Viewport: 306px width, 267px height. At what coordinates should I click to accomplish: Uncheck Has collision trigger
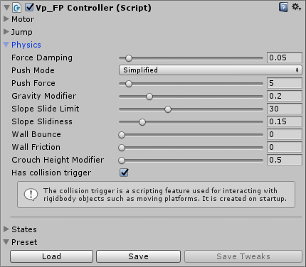tap(124, 173)
